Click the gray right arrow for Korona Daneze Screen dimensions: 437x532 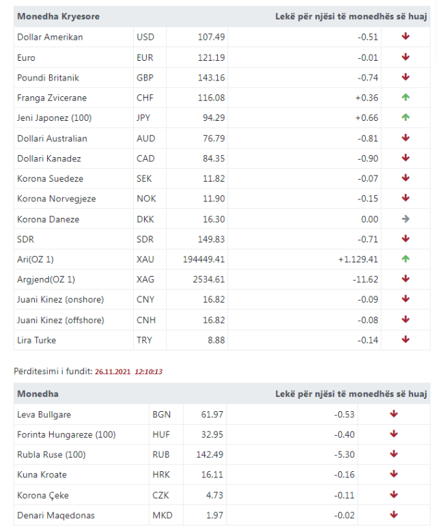point(406,219)
